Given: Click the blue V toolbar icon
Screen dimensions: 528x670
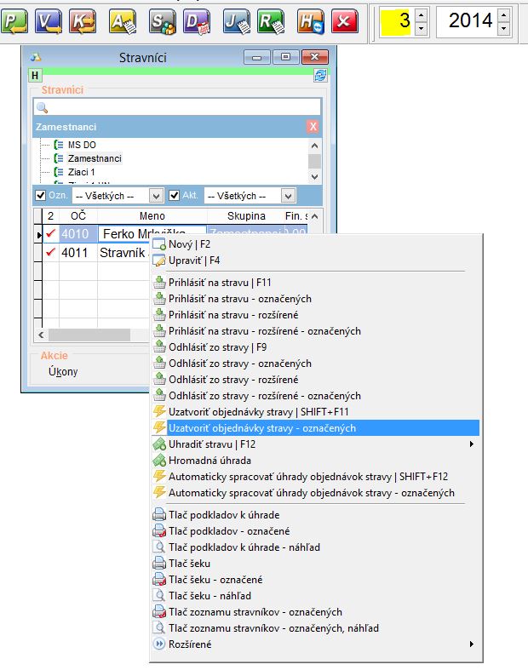Looking at the screenshot, I should 50,20.
